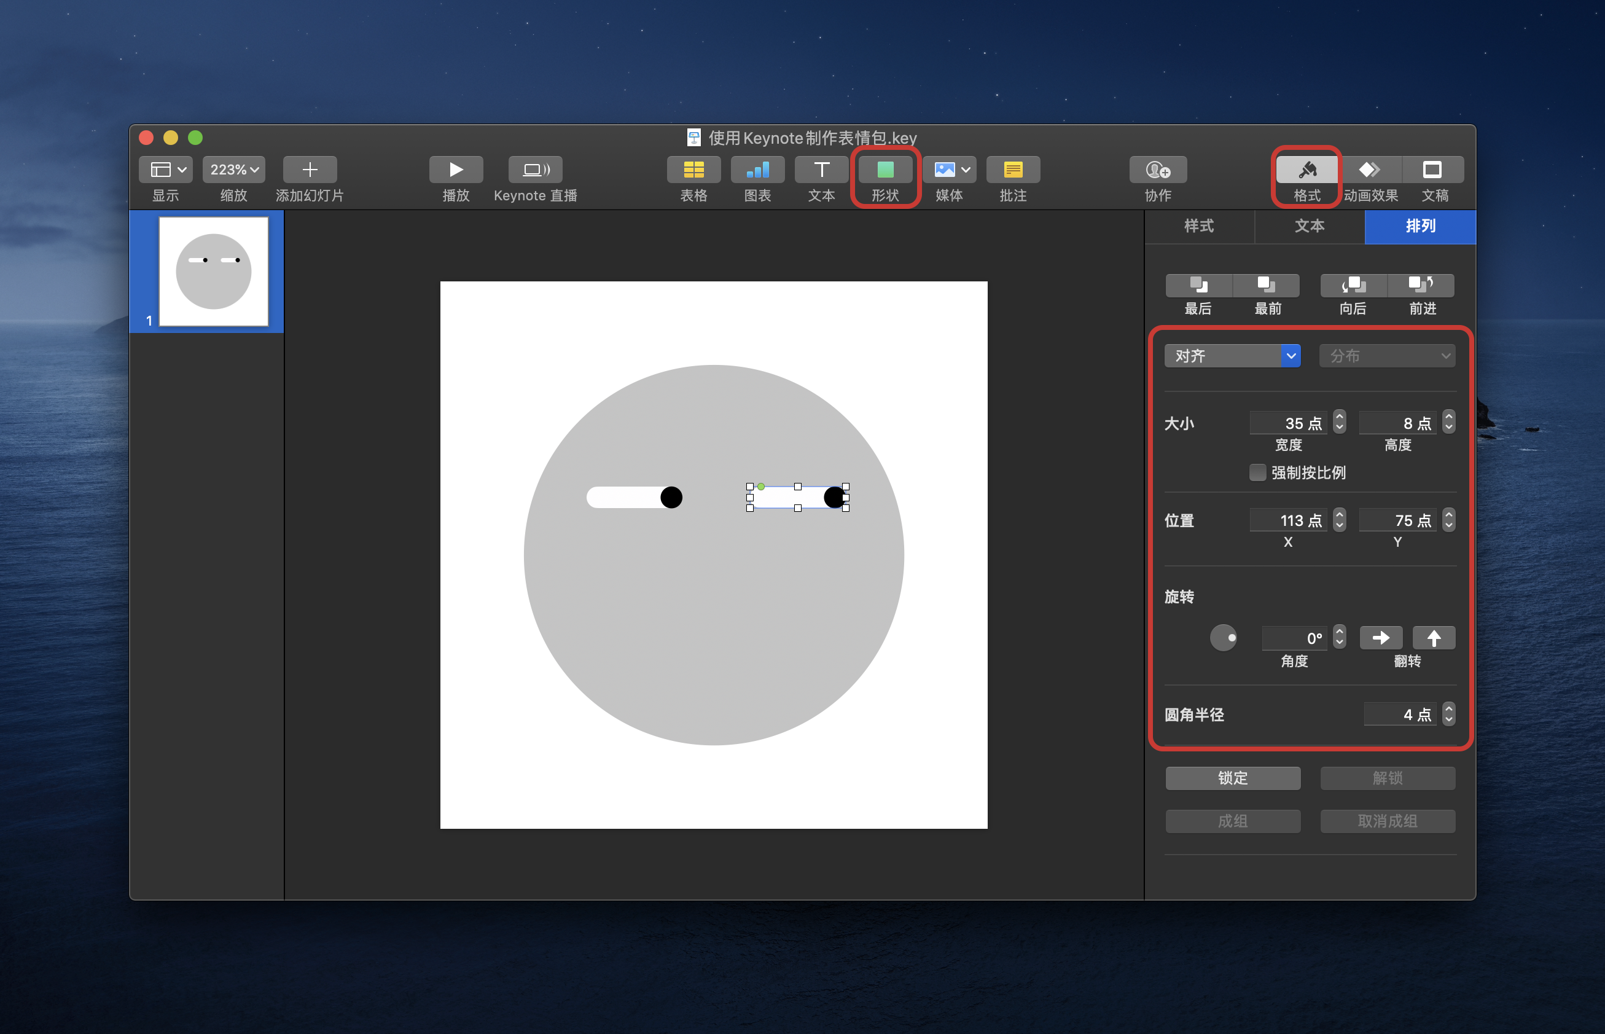
Task: Switch to the 文本 tab
Action: click(1309, 226)
